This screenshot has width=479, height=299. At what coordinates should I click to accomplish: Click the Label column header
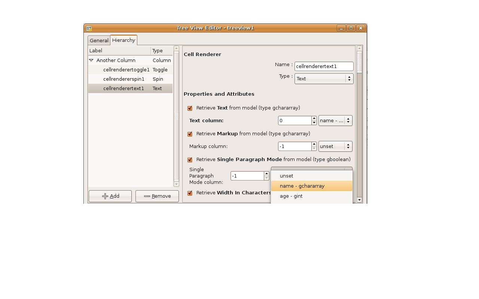pos(119,50)
